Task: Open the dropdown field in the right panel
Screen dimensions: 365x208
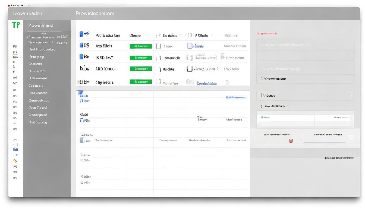Action: (x=305, y=96)
